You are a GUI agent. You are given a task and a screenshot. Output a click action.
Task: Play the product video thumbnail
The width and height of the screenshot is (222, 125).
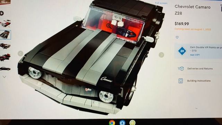click(2, 13)
